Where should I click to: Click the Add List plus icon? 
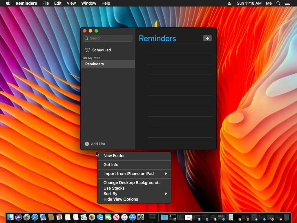pyautogui.click(x=87, y=144)
